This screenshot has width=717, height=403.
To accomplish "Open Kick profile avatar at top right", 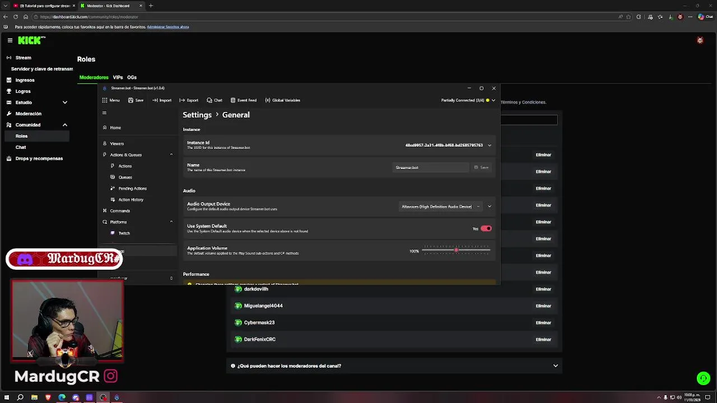I will [x=700, y=40].
